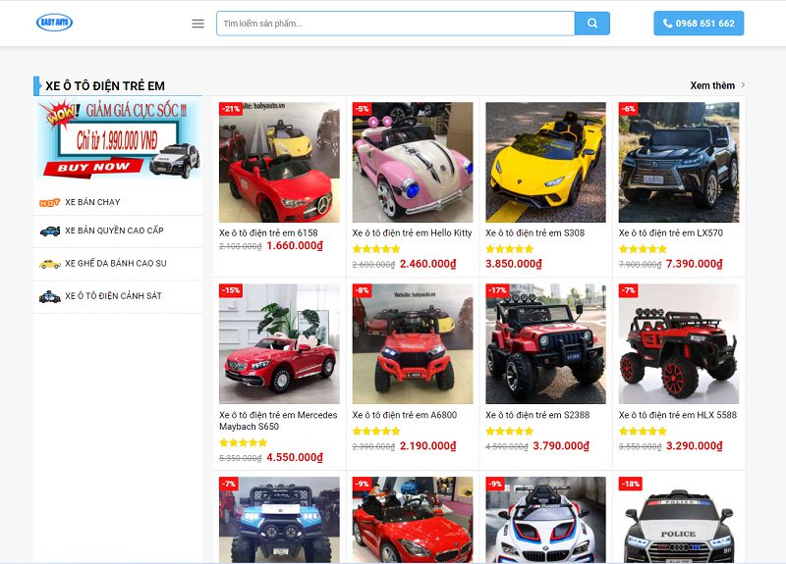Open the Mercedes Maybach S650 car image
The image size is (786, 564).
click(x=279, y=344)
